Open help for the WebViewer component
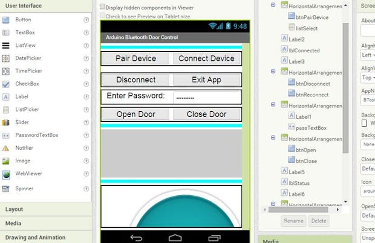Image resolution: width=375 pixels, height=243 pixels. click(x=86, y=174)
